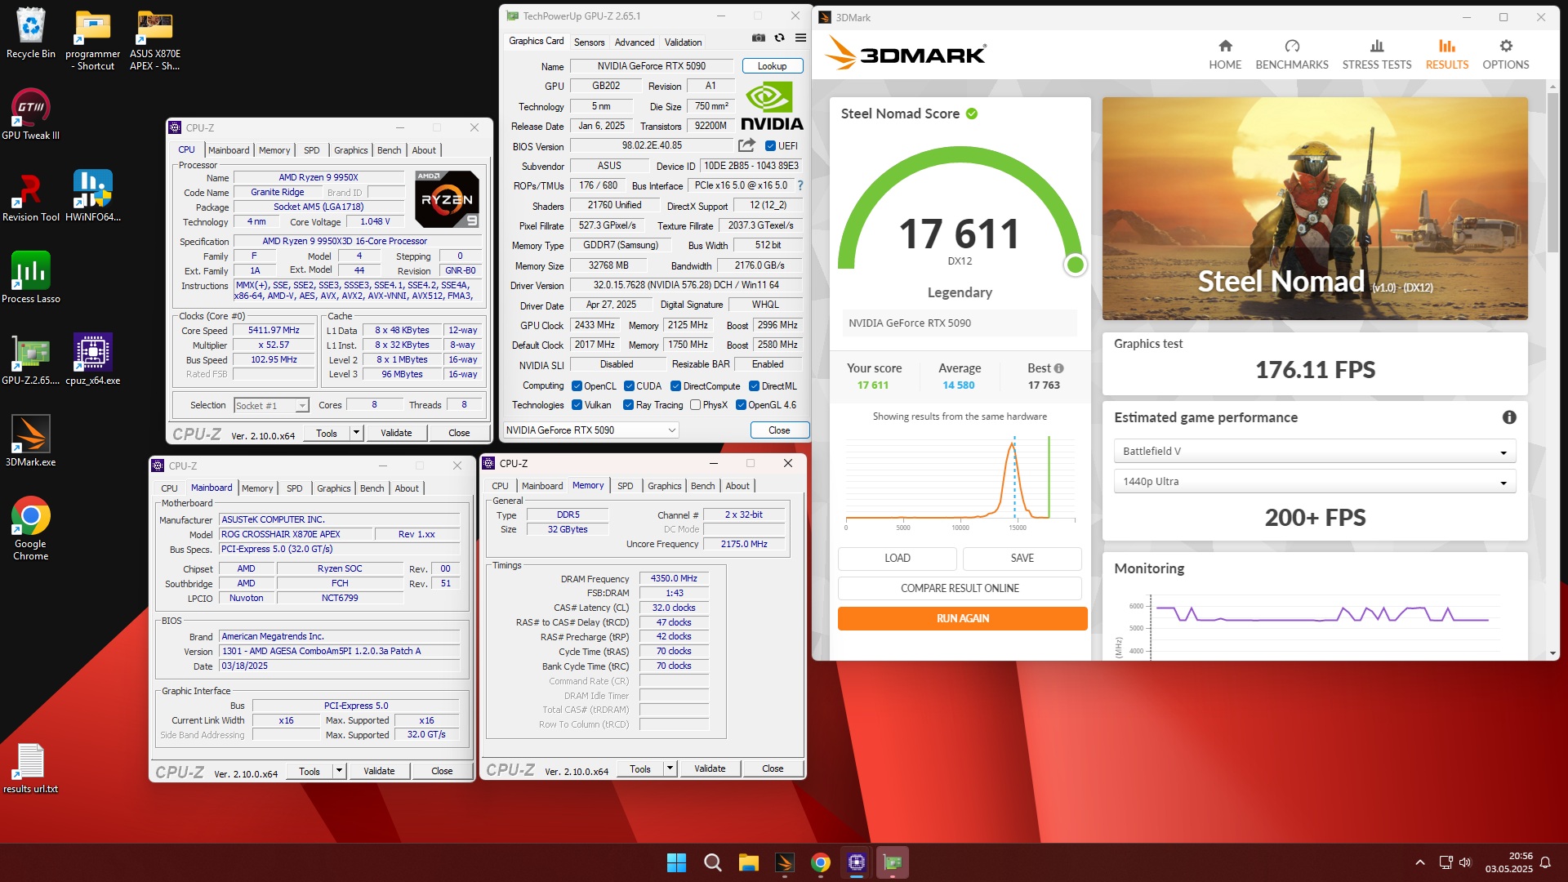Click scroll down arrow in 3DMark

(1552, 653)
